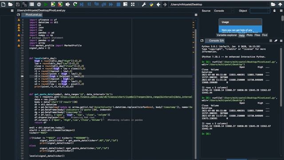Browse editor tabs icon left of PivotLevel.py
The height and width of the screenshot is (160, 284).
[18, 15]
